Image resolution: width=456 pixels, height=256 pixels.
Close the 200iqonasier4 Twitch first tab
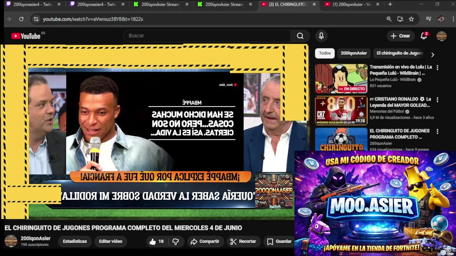pos(59,4)
